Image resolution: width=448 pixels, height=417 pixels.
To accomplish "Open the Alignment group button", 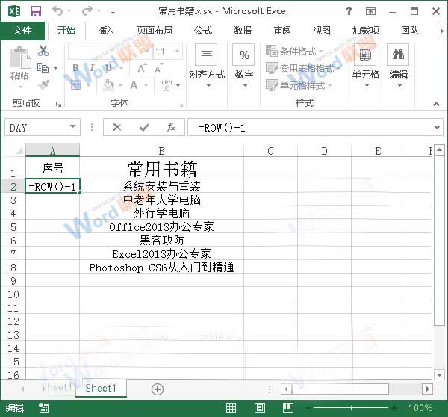I will pos(206,64).
